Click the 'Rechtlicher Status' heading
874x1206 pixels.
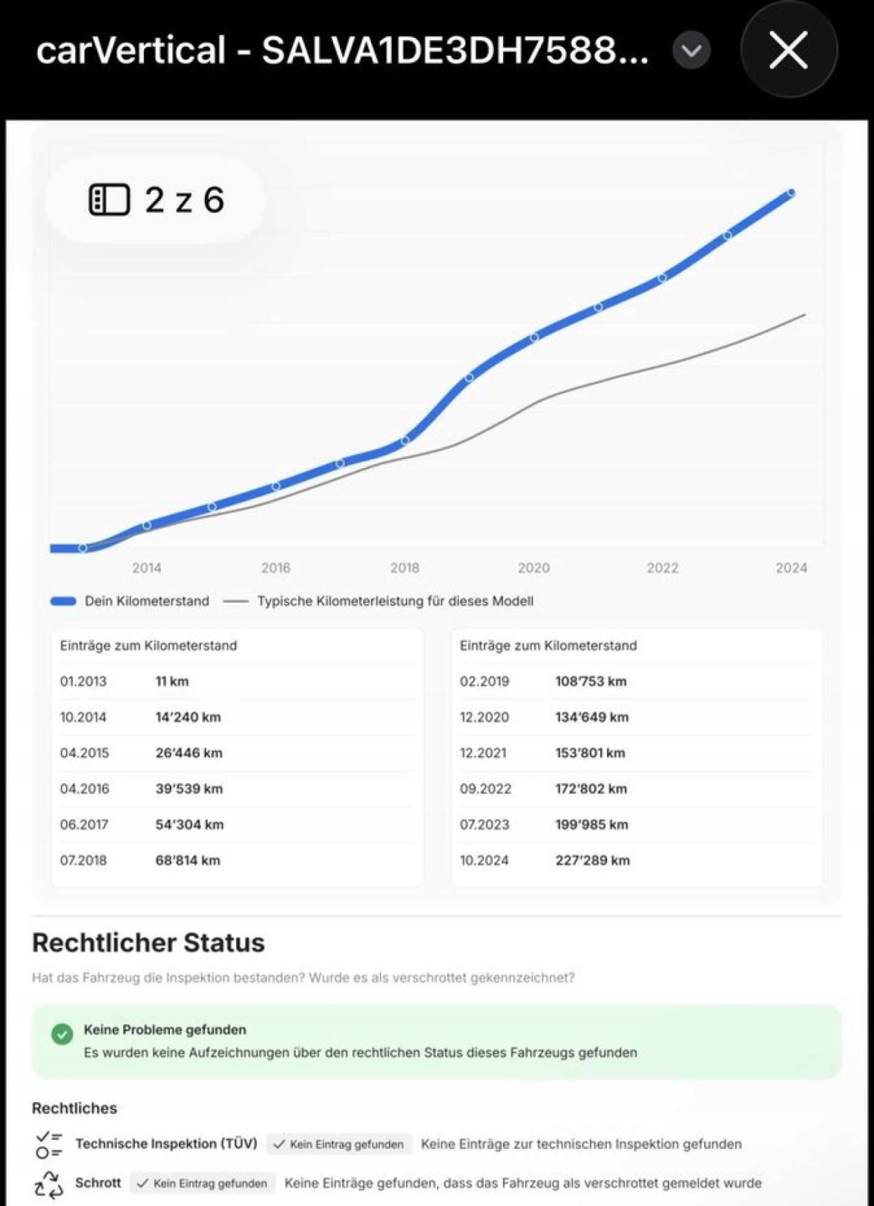click(148, 943)
